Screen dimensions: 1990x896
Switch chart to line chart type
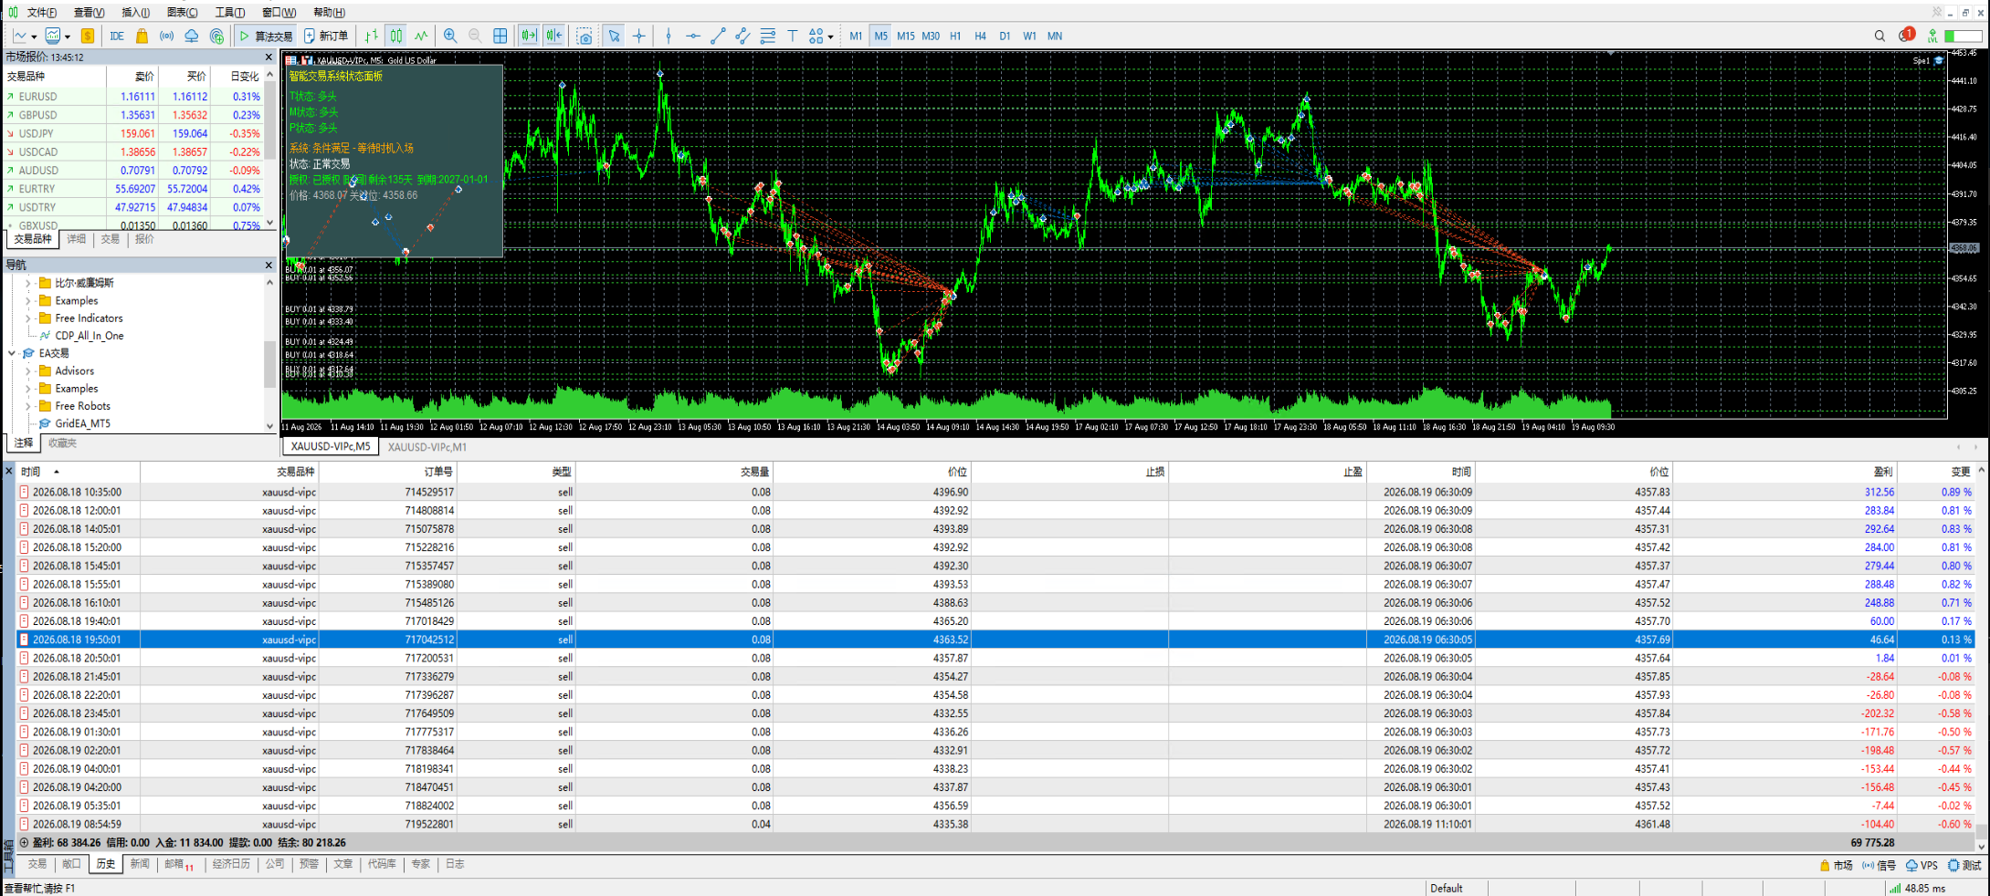click(x=420, y=36)
